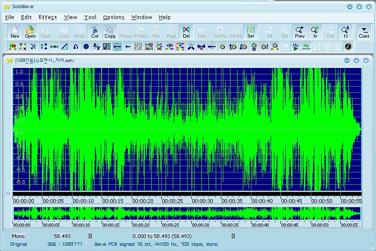Open the Shape volume icon
The image size is (376, 251).
pyautogui.click(x=275, y=47)
